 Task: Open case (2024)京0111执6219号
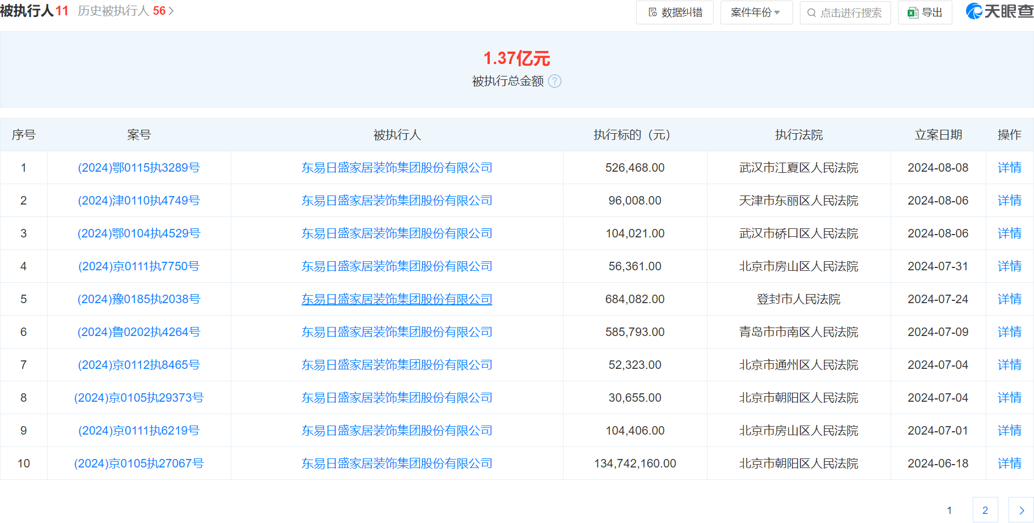[139, 431]
